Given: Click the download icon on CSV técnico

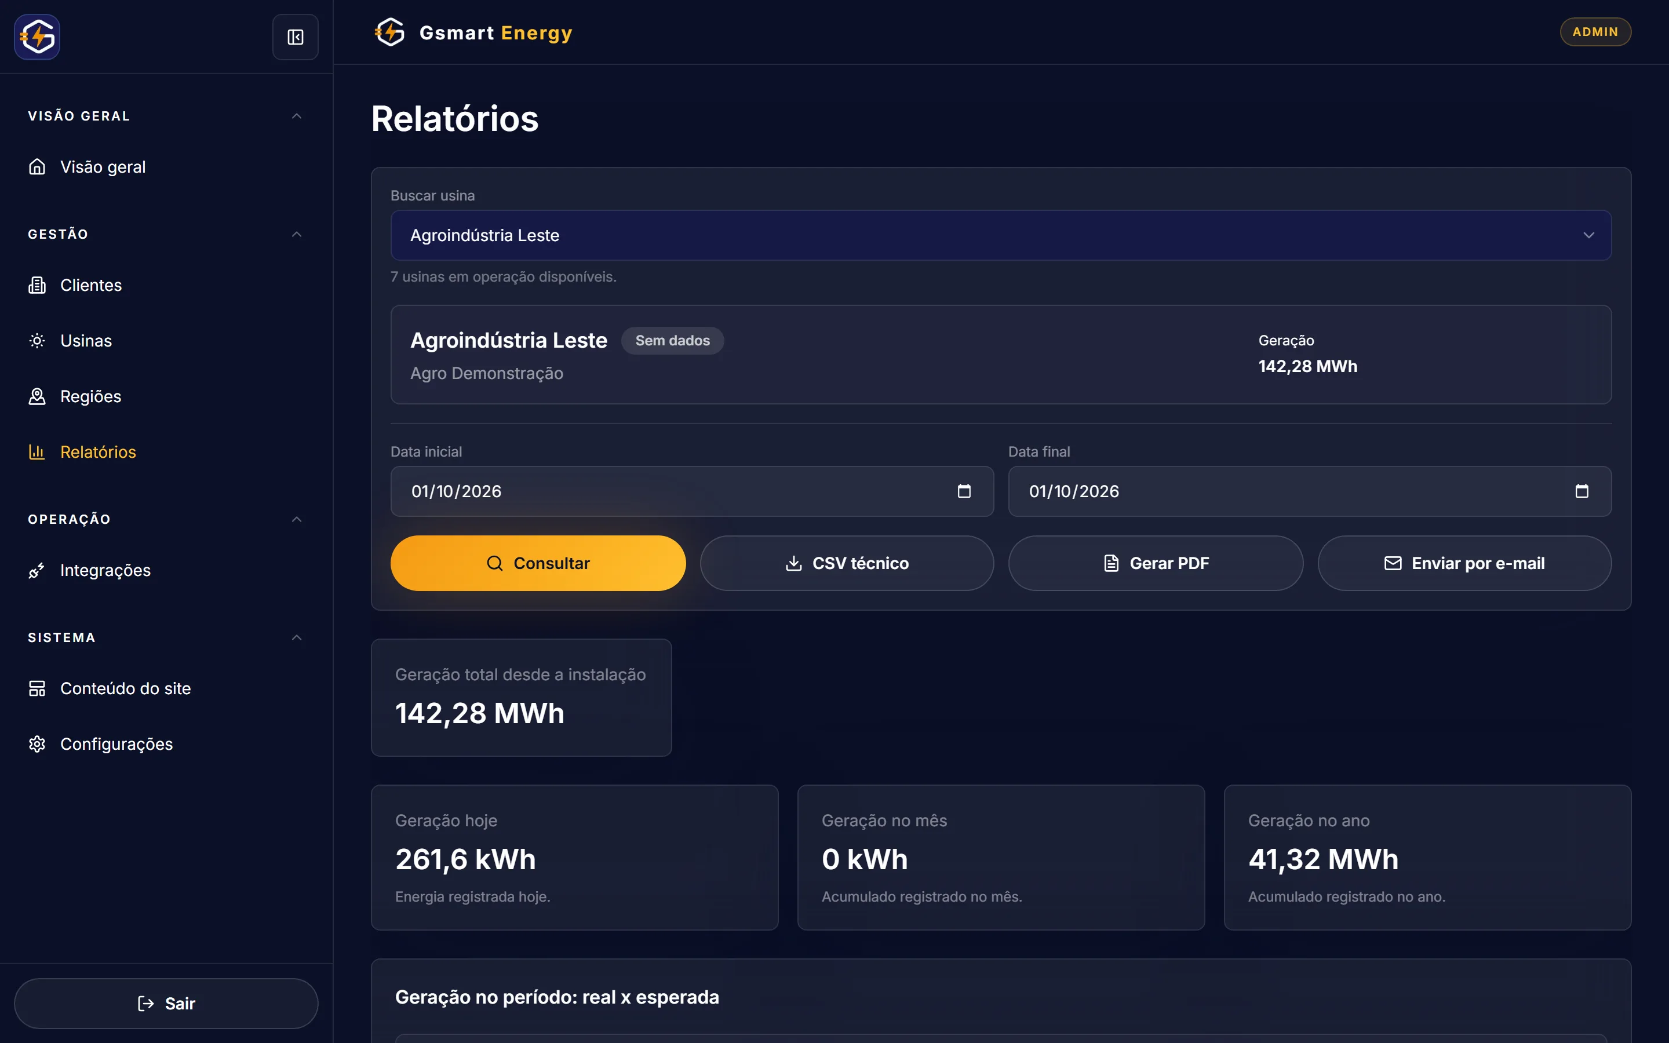Looking at the screenshot, I should [794, 564].
